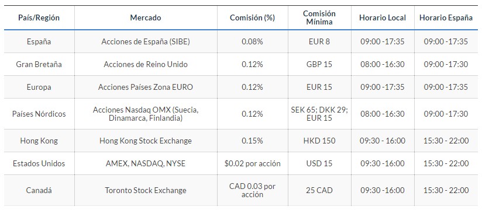
Task: Click the Comisión Mínima column header
Action: [319, 17]
